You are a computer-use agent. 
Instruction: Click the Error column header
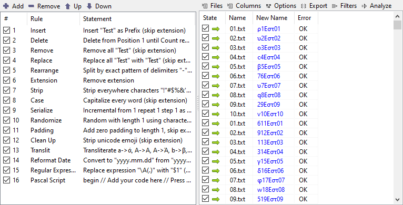click(306, 18)
